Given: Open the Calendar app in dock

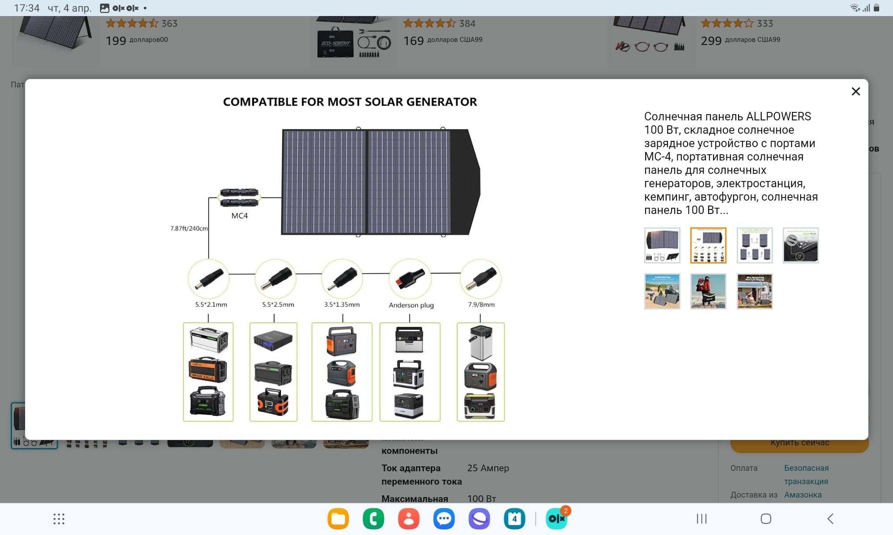Looking at the screenshot, I should (x=514, y=519).
